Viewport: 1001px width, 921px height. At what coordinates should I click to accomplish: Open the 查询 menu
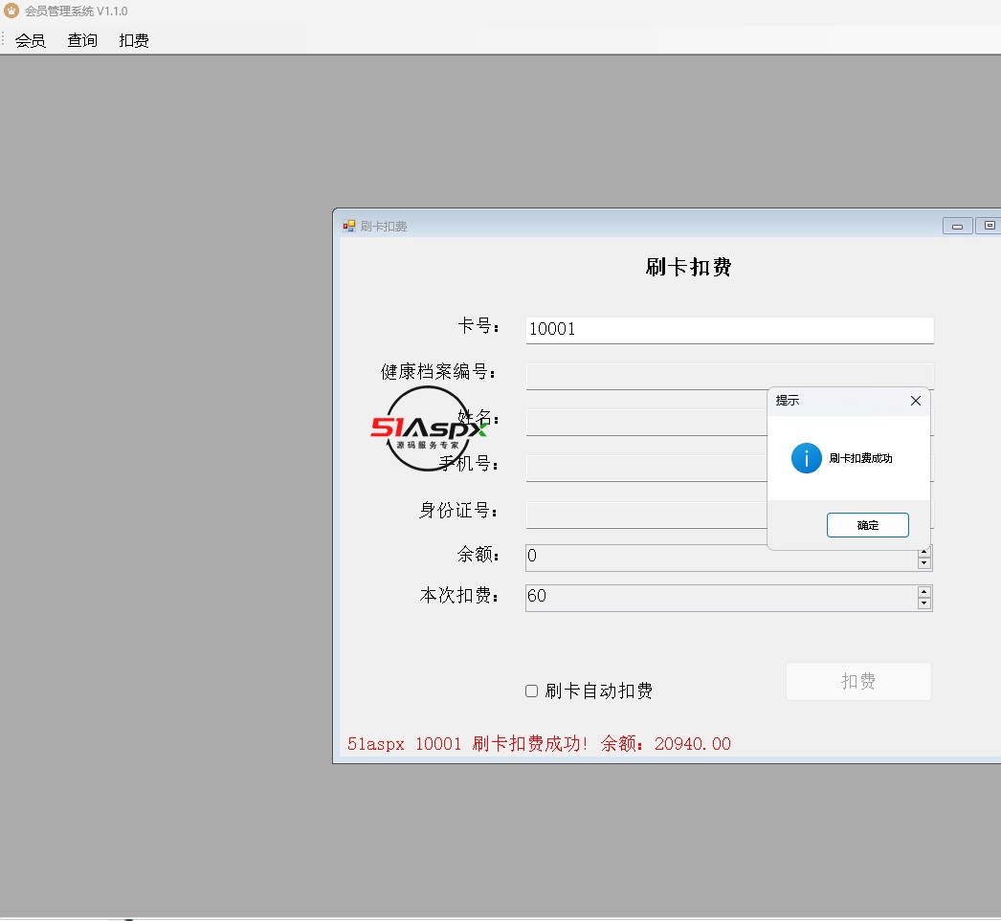click(x=82, y=40)
